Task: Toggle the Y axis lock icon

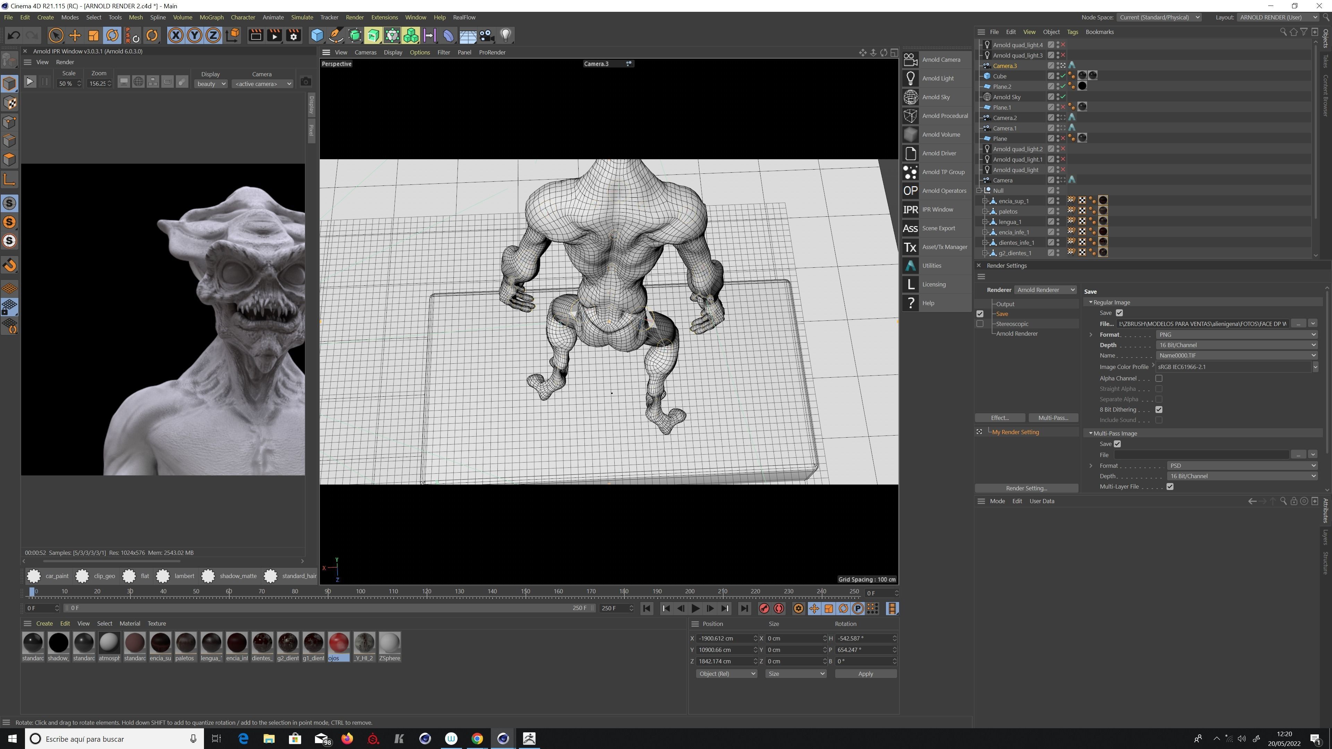Action: (x=194, y=36)
